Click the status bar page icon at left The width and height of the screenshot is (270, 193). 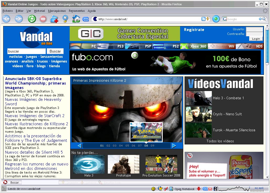click(4, 189)
